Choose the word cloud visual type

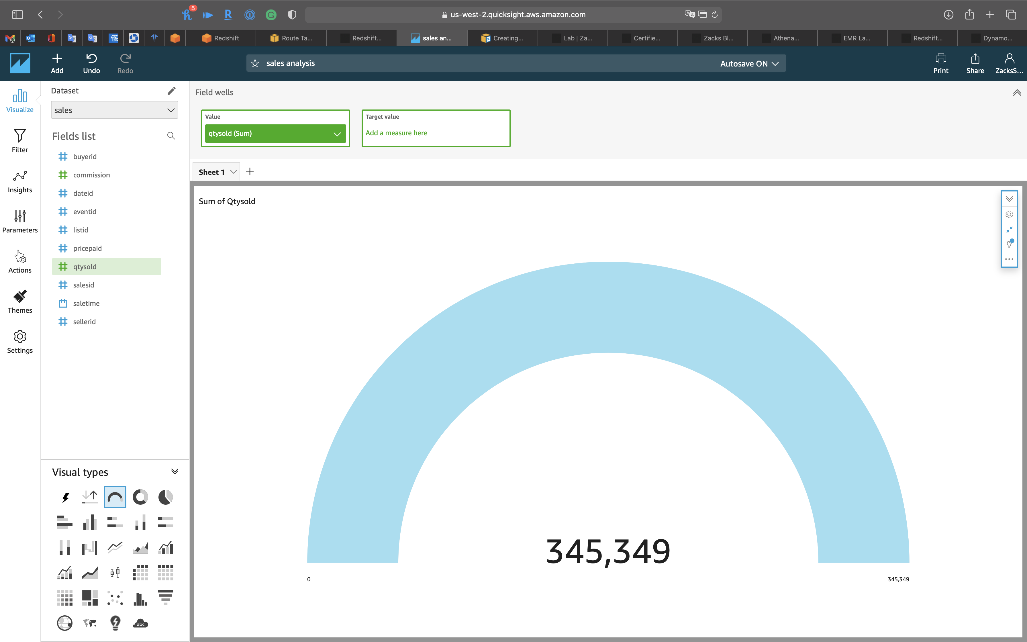point(140,623)
